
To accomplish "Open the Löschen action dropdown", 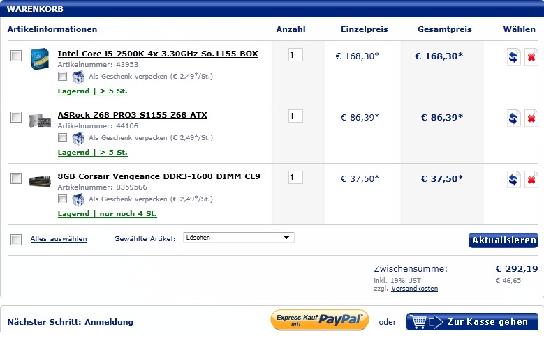I will tap(239, 238).
